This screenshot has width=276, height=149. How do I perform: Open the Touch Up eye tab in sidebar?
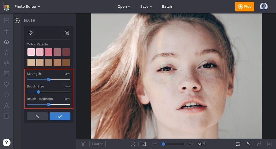tap(6, 42)
